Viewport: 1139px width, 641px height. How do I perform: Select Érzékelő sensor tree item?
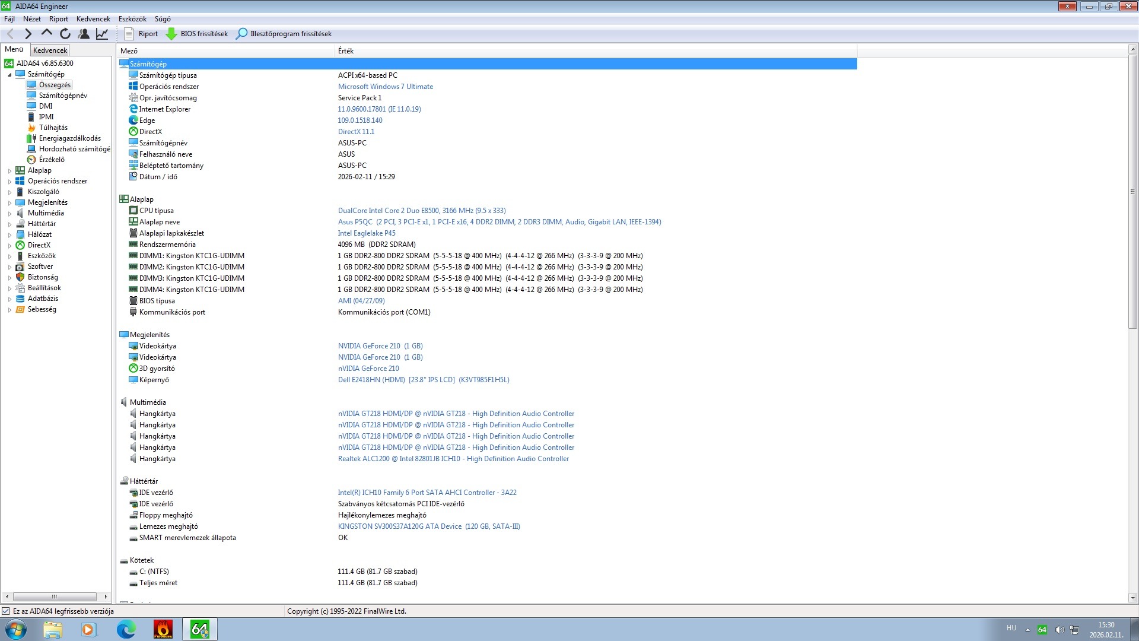(52, 160)
